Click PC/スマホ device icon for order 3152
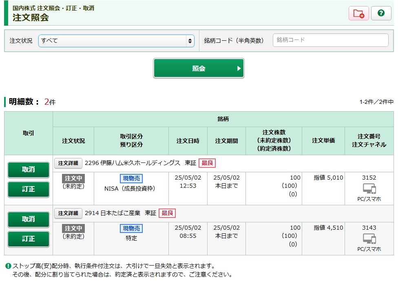The width and height of the screenshot is (398, 281). [369, 189]
